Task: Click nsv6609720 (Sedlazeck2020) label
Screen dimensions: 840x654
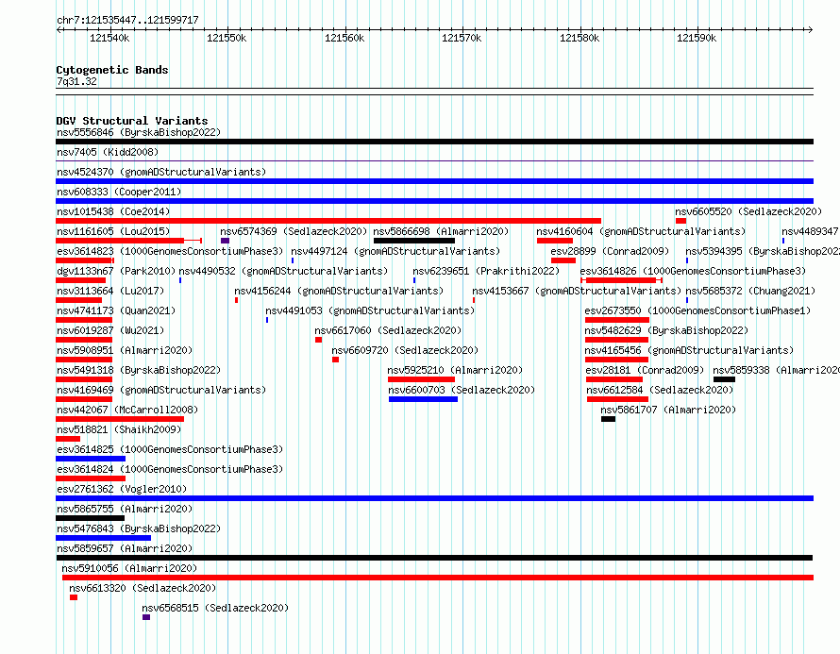Action: pos(405,350)
